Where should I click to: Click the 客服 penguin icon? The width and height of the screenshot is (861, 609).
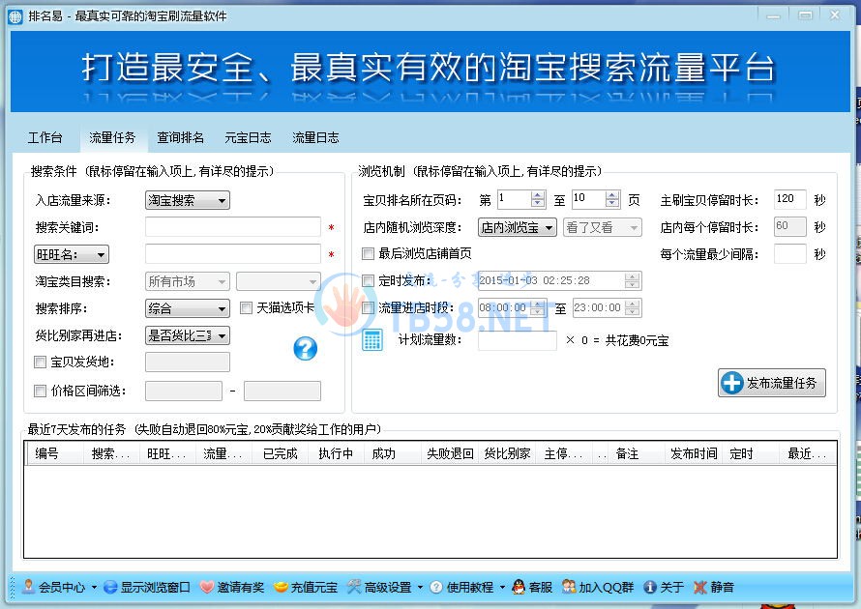pos(519,587)
